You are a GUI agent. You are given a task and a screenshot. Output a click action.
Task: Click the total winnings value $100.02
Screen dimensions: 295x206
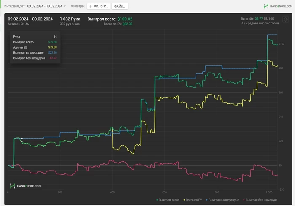(x=125, y=19)
